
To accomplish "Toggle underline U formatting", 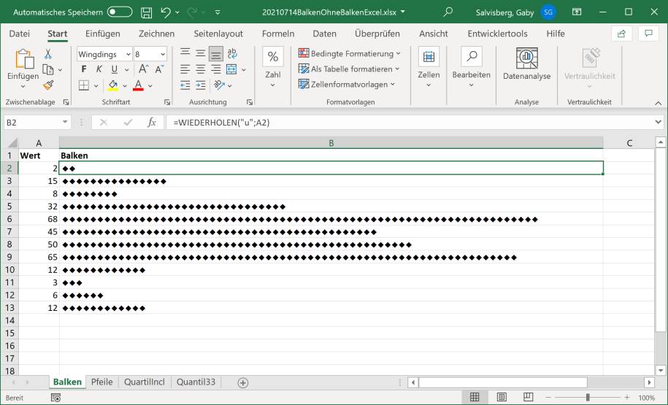I will point(114,69).
